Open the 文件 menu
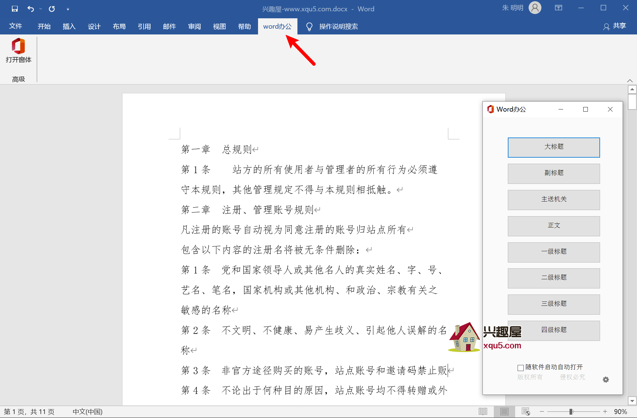637x418 pixels. pos(16,26)
